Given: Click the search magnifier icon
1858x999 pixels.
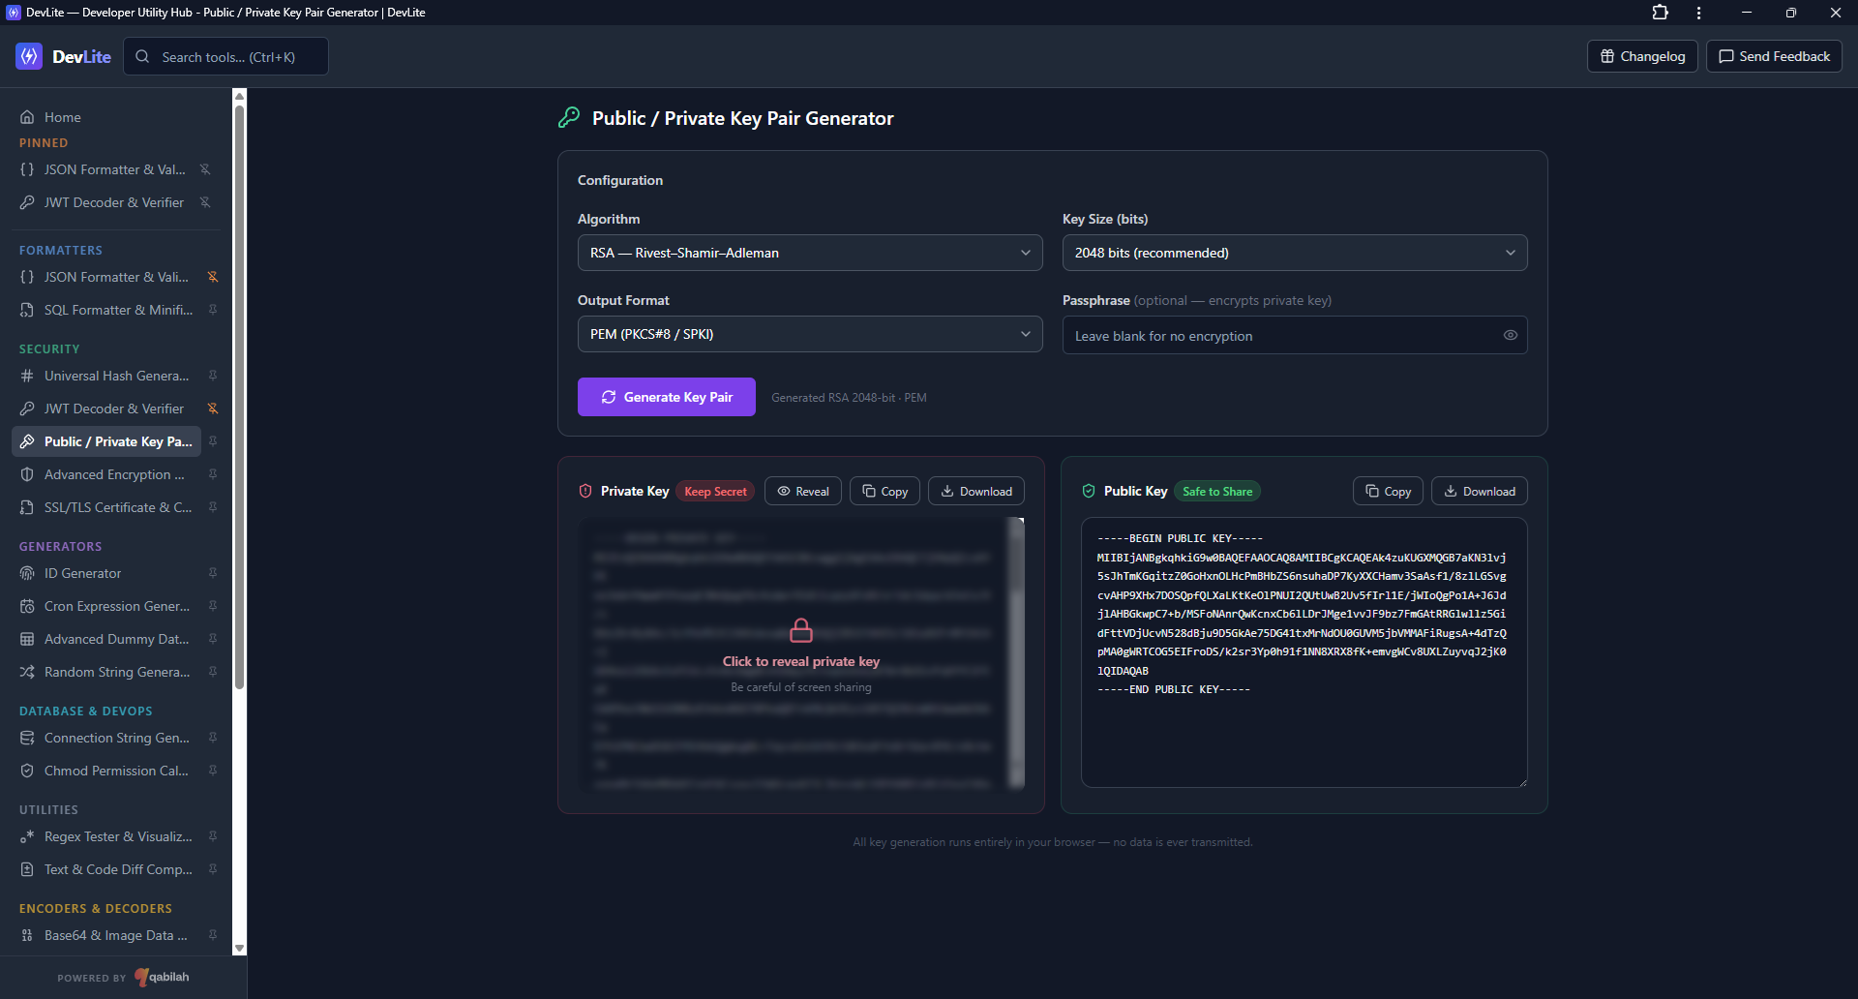Looking at the screenshot, I should pyautogui.click(x=142, y=56).
